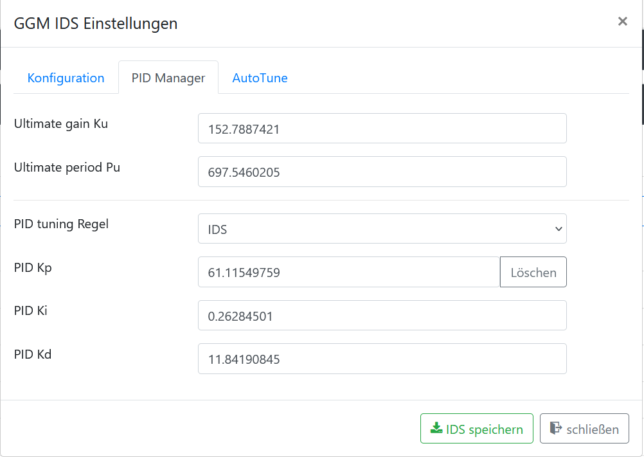Click the "Ultimate gain Ku" label
Image resolution: width=644 pixels, height=457 pixels.
[x=61, y=124]
